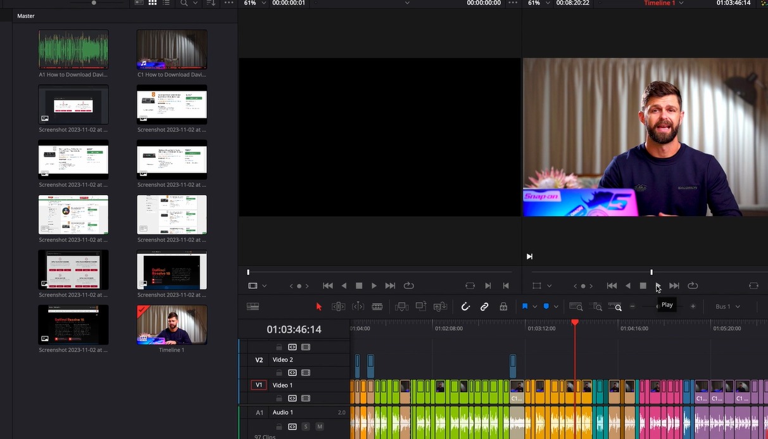Open media pool three-dot options menu
768x439 pixels.
click(x=229, y=3)
